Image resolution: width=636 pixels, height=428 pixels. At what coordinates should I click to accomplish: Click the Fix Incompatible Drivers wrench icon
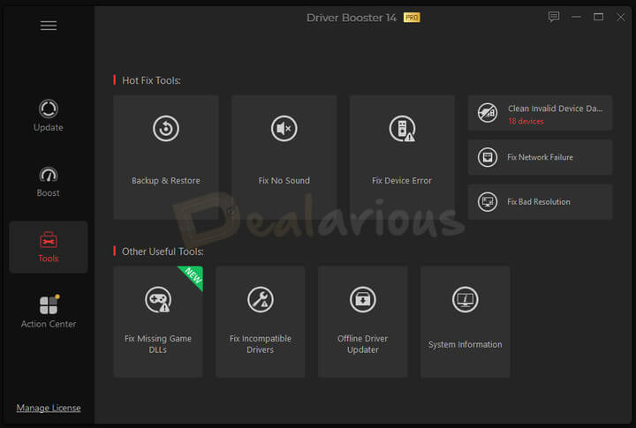tap(261, 300)
